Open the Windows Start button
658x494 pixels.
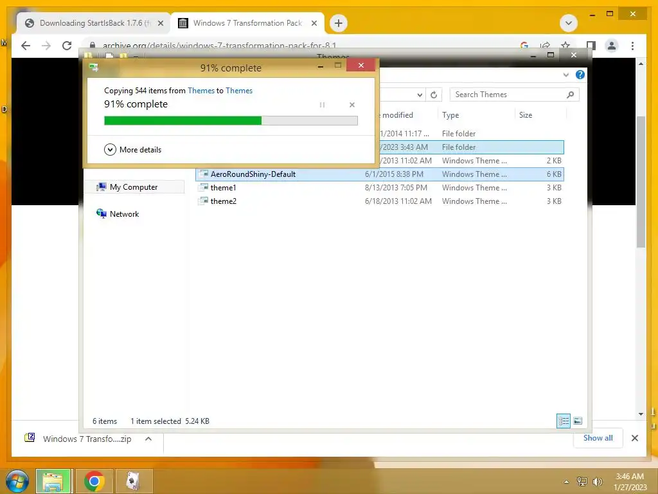pos(17,481)
